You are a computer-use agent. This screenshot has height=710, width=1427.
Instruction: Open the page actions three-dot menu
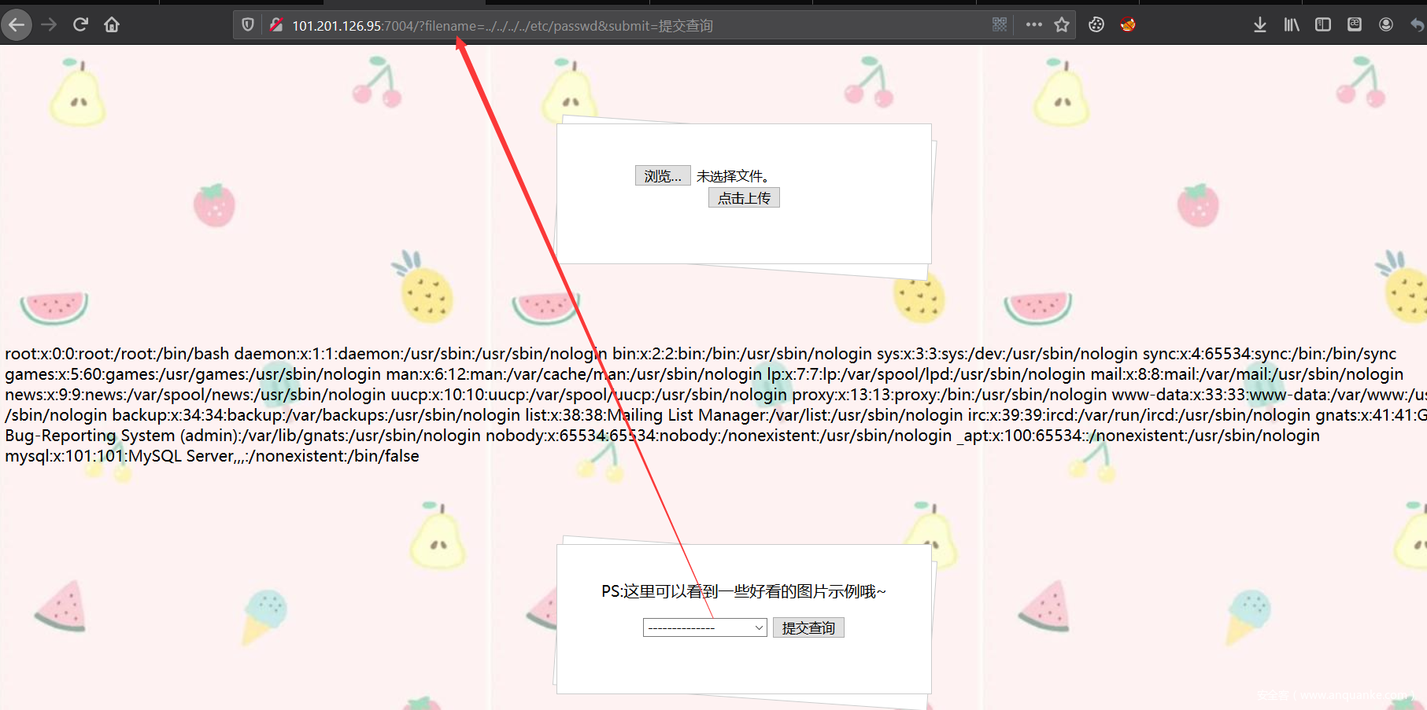click(x=1033, y=25)
